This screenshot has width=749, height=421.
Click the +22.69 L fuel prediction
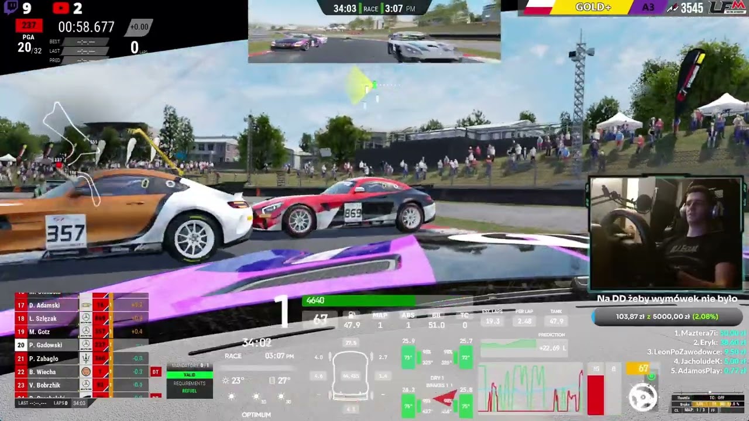point(552,348)
